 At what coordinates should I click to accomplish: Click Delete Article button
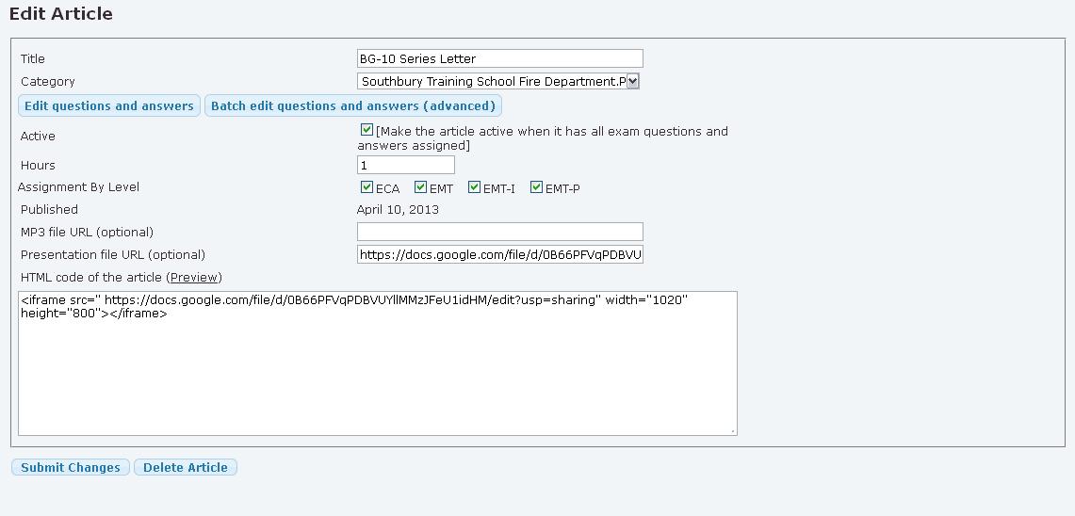point(185,467)
